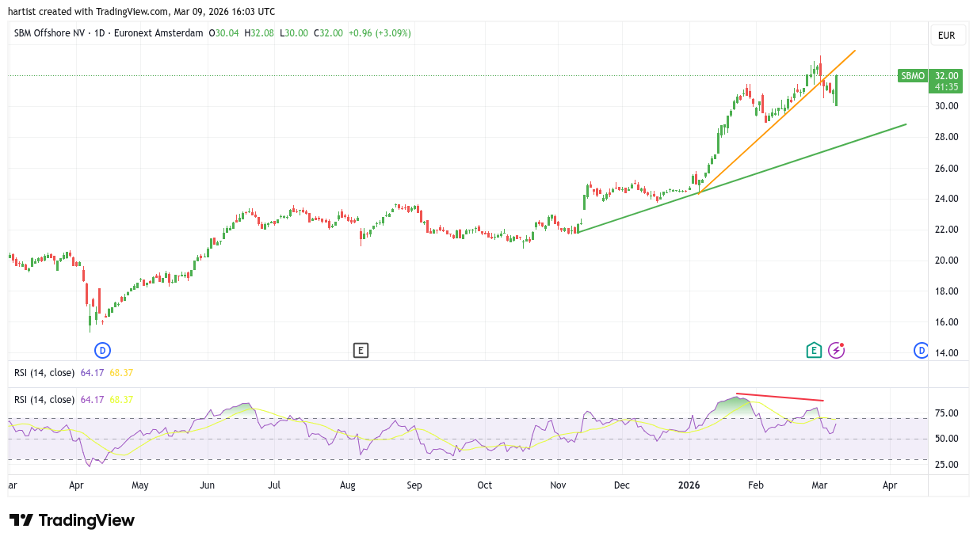Viewport: 977px width, 544px height.
Task: Select the upper RSI (14, close) legend
Action: [x=44, y=372]
